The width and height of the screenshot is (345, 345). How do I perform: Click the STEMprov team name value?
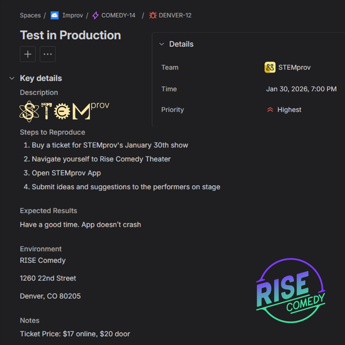[x=294, y=67]
